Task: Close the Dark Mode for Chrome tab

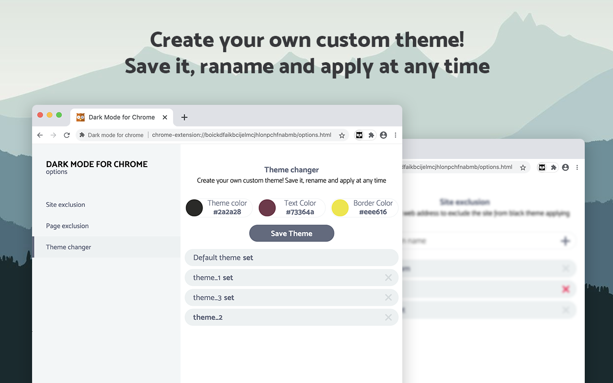Action: tap(165, 117)
